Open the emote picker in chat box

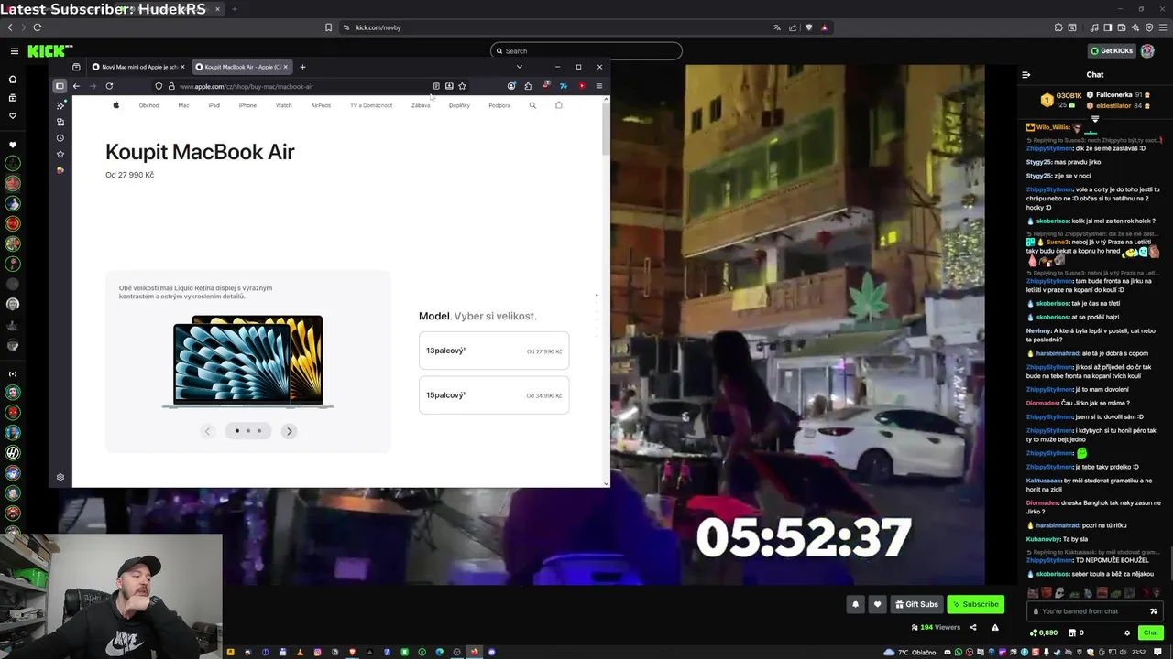(x=1153, y=611)
